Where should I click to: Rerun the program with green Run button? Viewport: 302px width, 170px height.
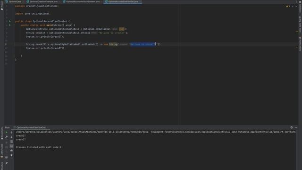tap(6, 132)
